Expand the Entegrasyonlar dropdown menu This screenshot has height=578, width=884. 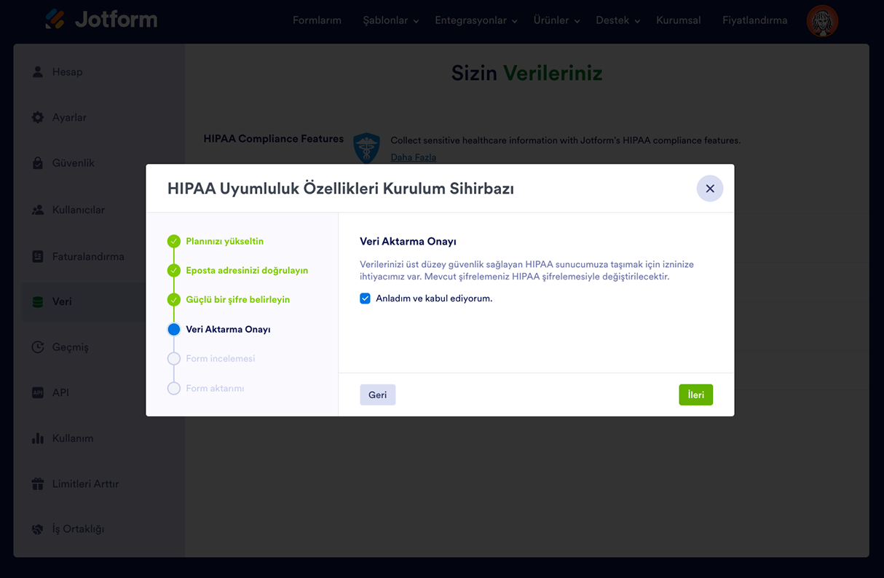476,20
